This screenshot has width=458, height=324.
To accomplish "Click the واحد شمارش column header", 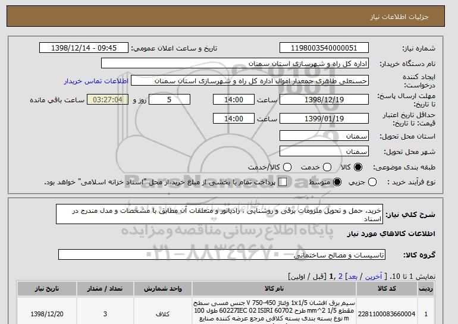I will [x=163, y=289].
